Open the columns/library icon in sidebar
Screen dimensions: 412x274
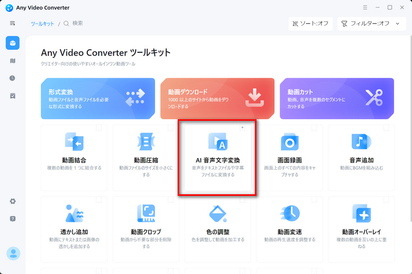pyautogui.click(x=12, y=61)
